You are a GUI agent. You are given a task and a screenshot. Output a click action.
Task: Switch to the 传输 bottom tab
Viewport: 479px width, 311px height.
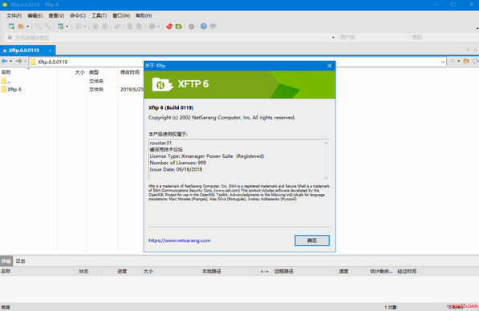6,261
